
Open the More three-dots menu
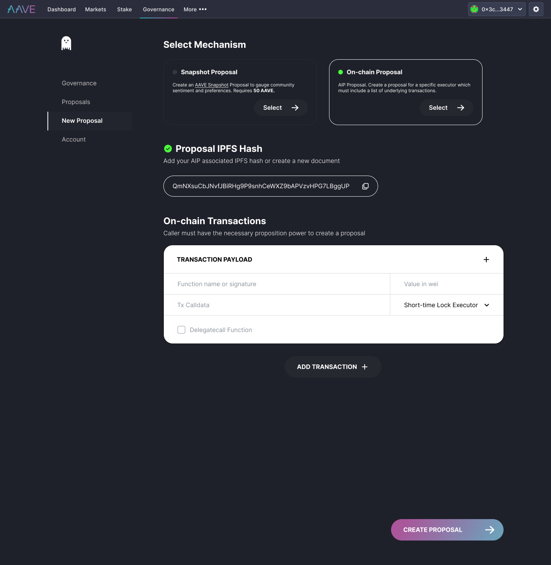coord(195,9)
